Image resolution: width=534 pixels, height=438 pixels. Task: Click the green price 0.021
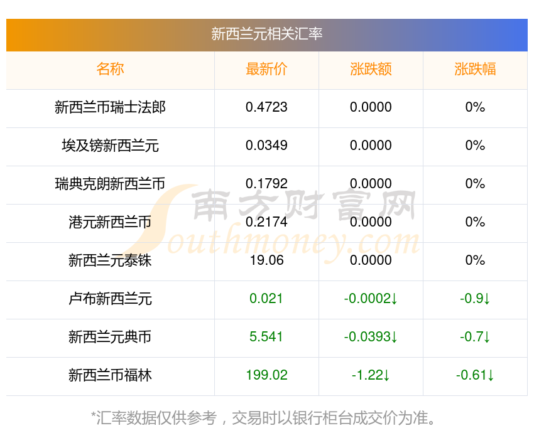coord(266,299)
